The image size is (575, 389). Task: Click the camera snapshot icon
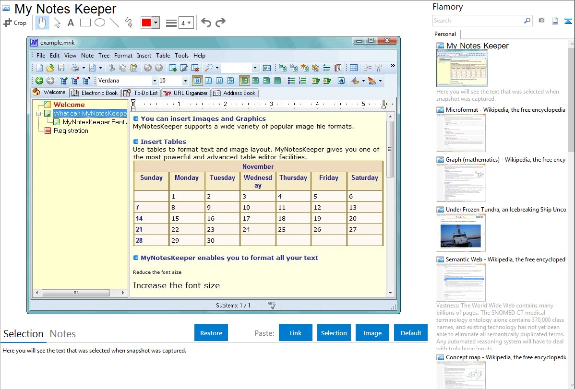click(541, 21)
